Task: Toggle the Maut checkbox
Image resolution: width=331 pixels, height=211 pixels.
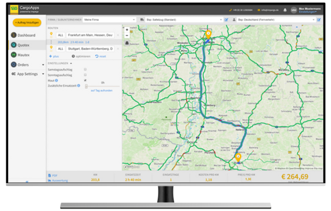Action: pos(85,80)
